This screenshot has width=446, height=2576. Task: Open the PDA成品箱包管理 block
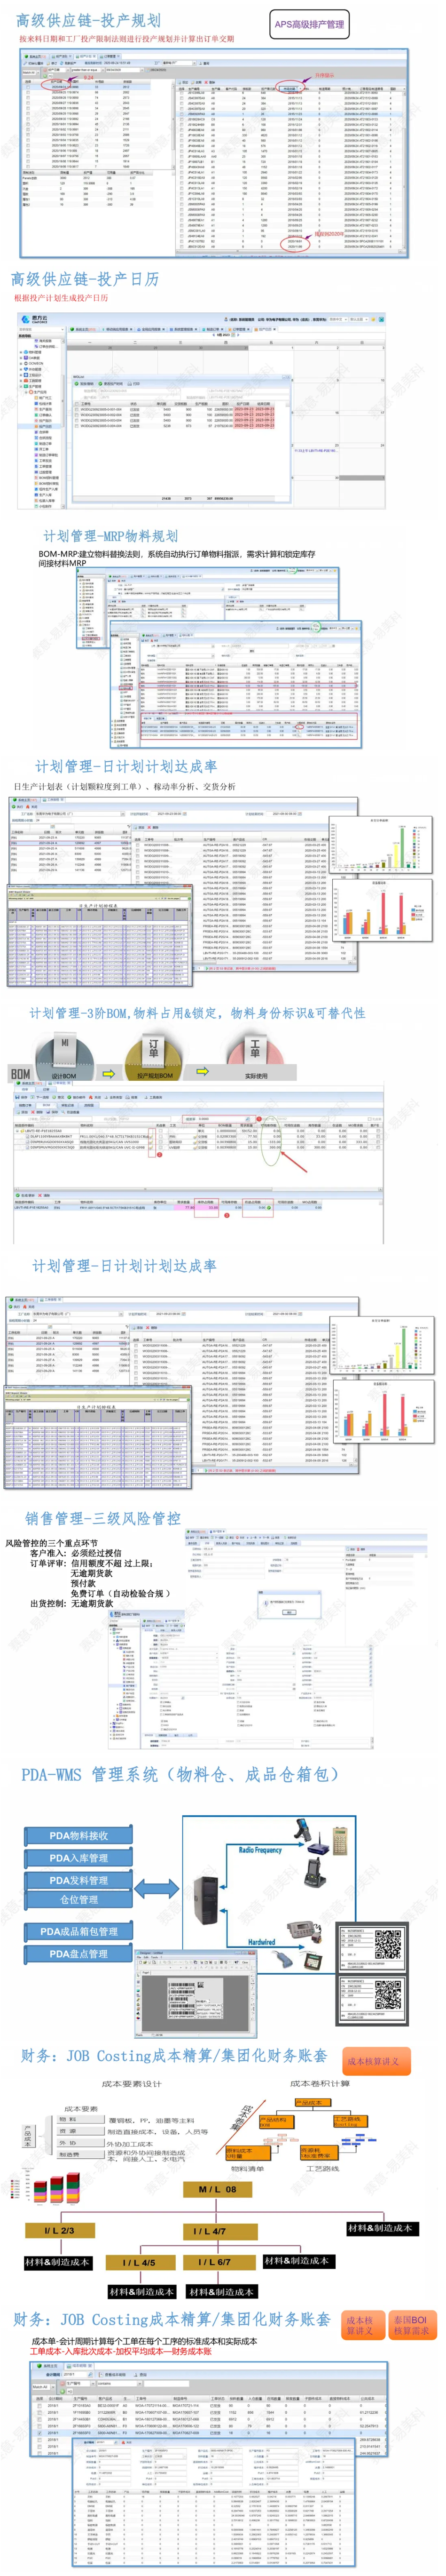pos(79,1932)
